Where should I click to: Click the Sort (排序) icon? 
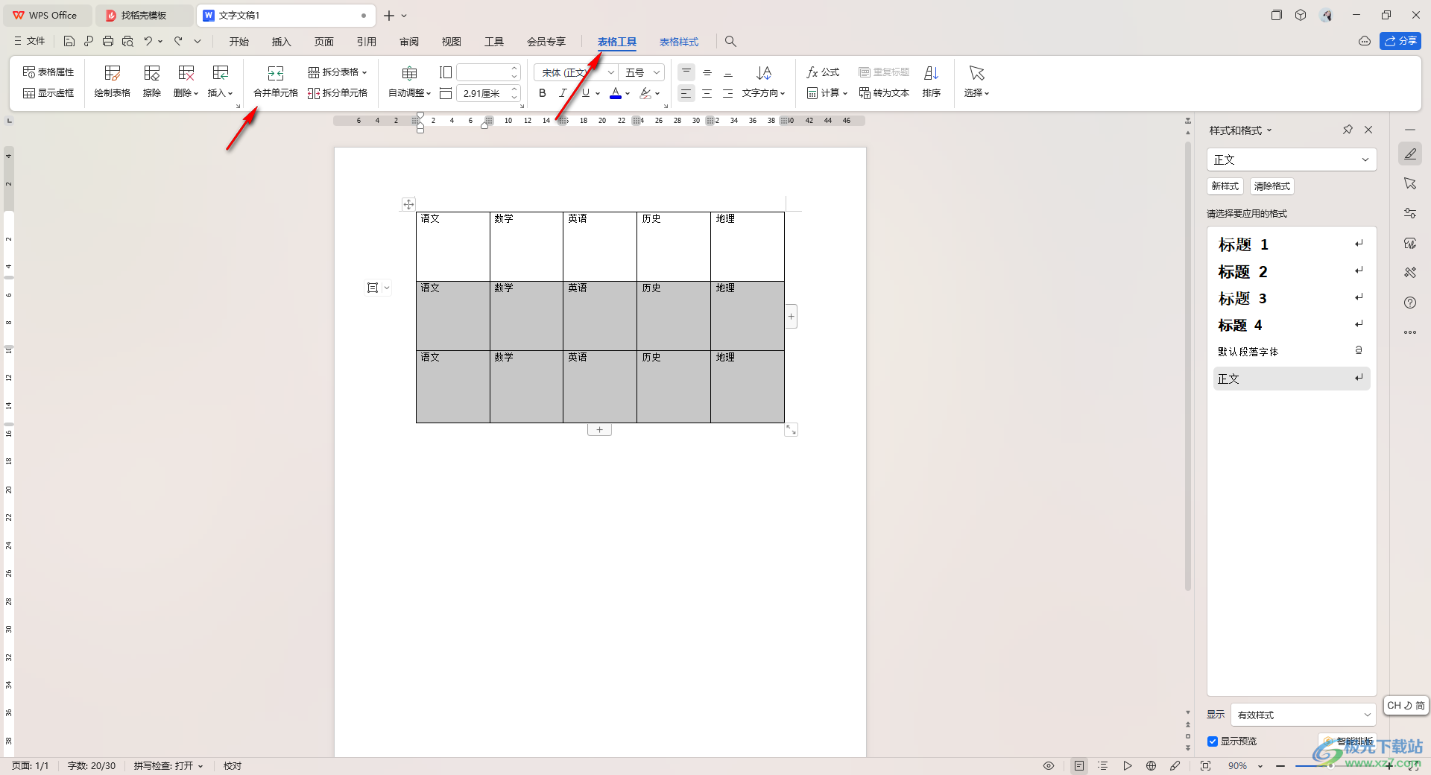(932, 73)
